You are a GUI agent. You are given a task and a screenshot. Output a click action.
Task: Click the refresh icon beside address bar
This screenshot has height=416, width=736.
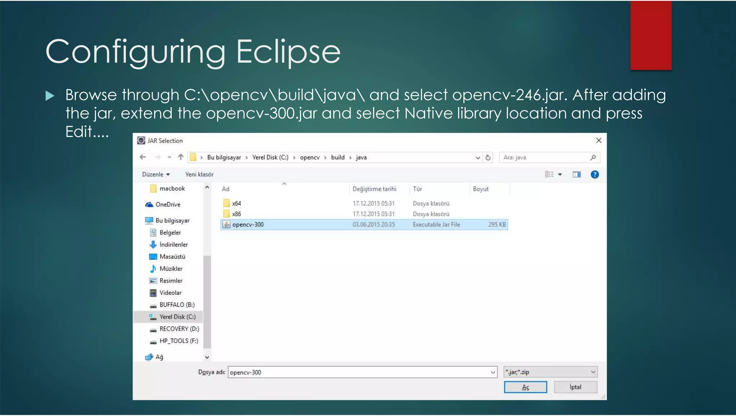488,157
